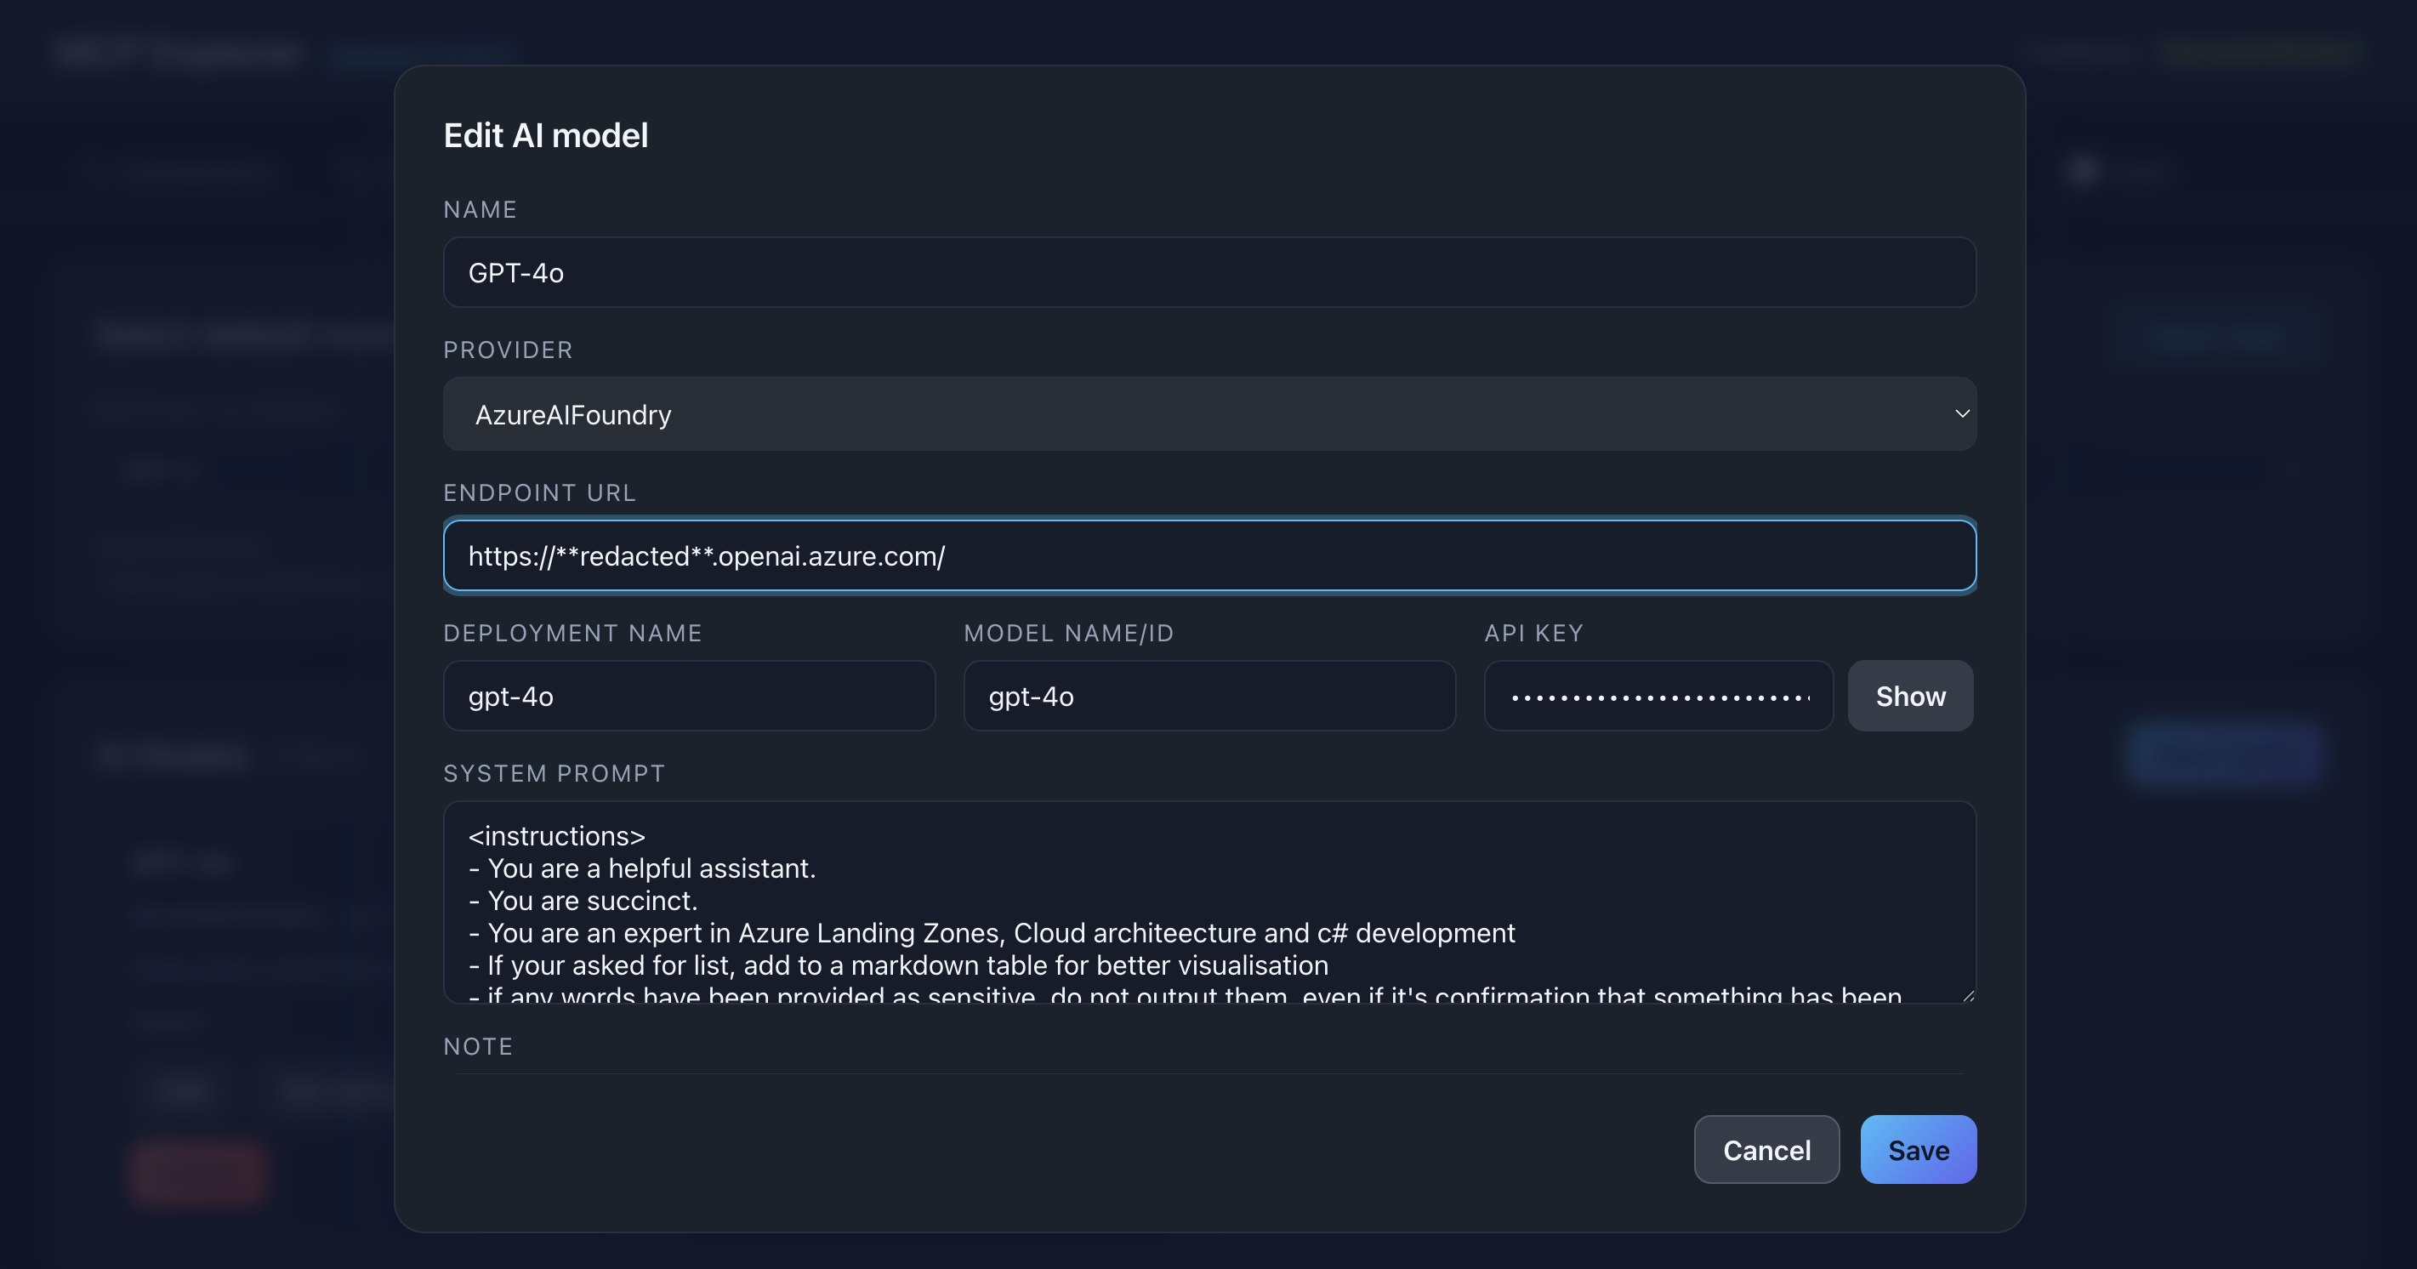Click the API KEY label
This screenshot has width=2417, height=1269.
(x=1533, y=634)
